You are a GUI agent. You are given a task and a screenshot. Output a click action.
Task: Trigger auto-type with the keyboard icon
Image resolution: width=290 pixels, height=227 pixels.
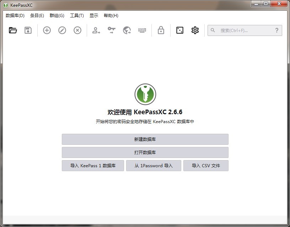click(x=142, y=30)
